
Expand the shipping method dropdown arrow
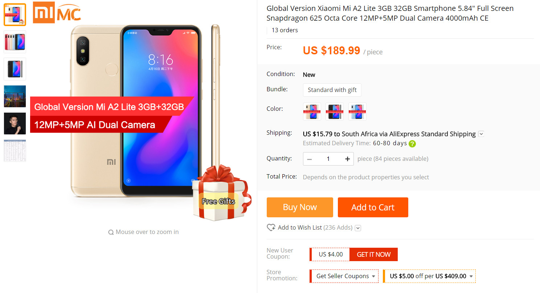pos(481,134)
